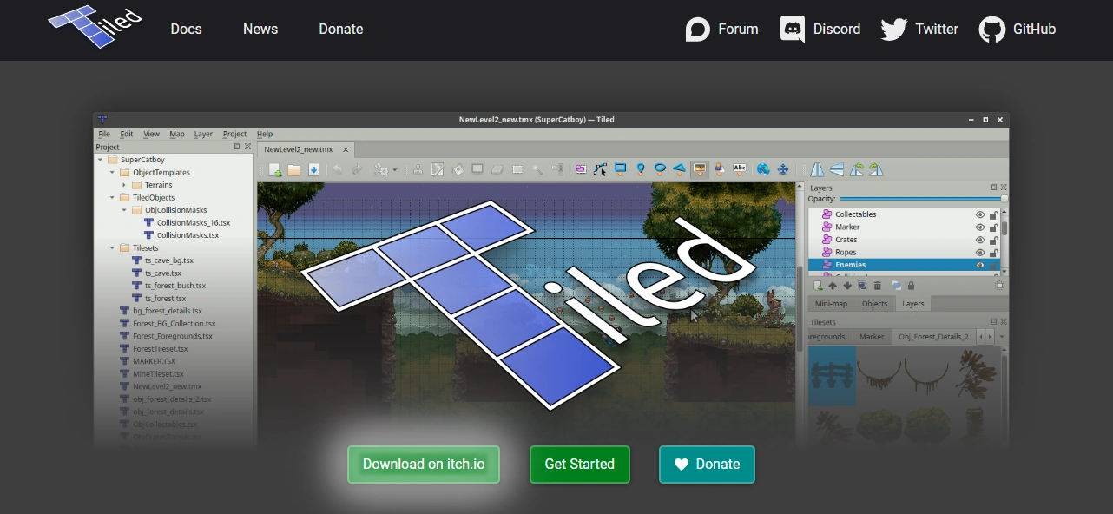
Task: Open the Discord link in the header
Action: pyautogui.click(x=820, y=29)
